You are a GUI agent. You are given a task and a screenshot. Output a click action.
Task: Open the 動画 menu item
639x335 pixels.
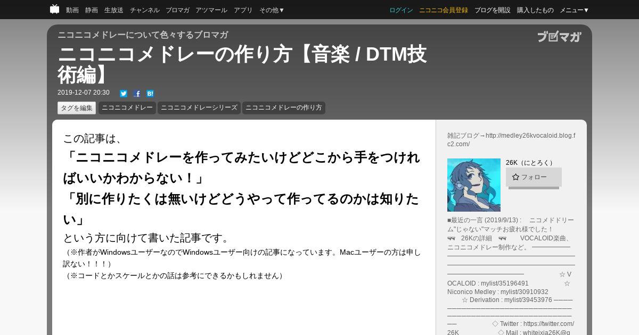[72, 10]
